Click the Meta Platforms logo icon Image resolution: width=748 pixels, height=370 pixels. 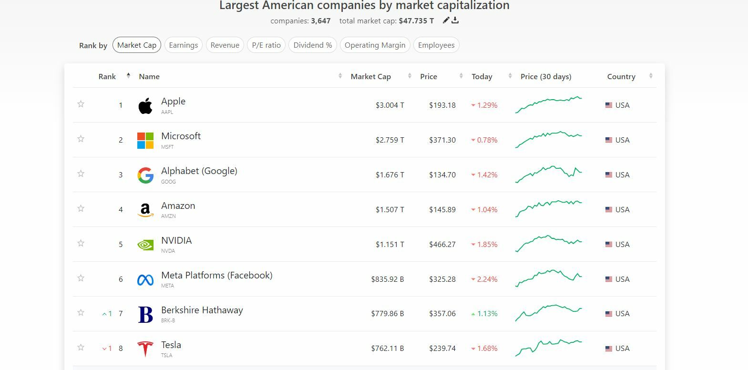pos(145,280)
